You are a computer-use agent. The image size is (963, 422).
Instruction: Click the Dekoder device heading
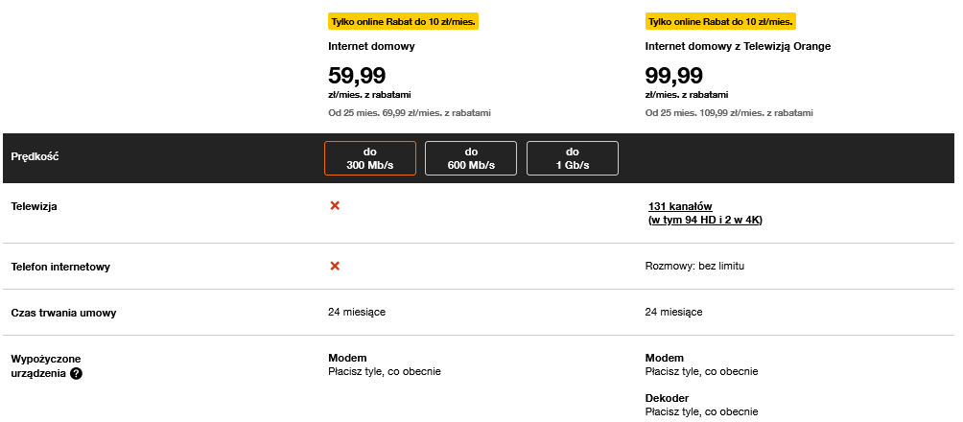(x=667, y=398)
